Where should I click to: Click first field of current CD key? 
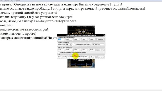click(61, 39)
